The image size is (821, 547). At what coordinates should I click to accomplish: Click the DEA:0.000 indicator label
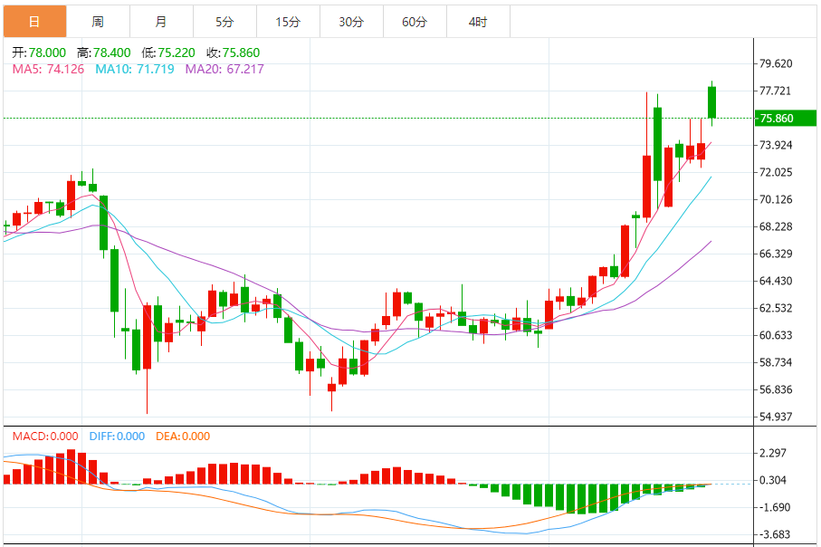pyautogui.click(x=183, y=436)
